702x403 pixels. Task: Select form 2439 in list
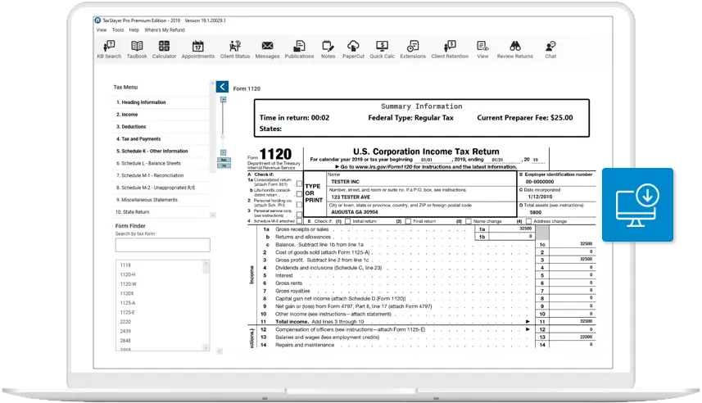(125, 331)
